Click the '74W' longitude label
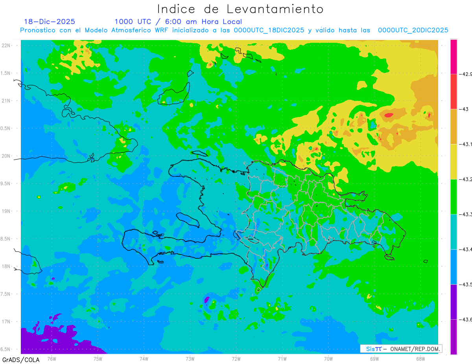472x364 pixels. [144, 358]
